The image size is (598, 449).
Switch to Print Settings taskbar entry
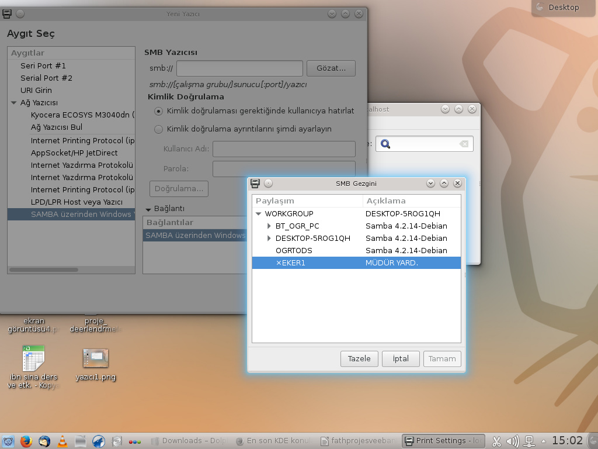point(444,441)
